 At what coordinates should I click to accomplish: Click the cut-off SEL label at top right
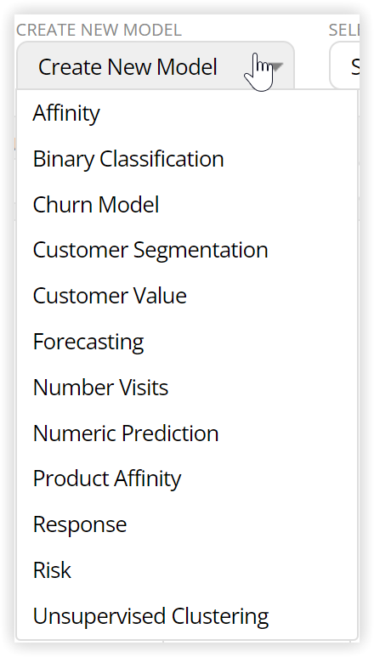tap(343, 30)
